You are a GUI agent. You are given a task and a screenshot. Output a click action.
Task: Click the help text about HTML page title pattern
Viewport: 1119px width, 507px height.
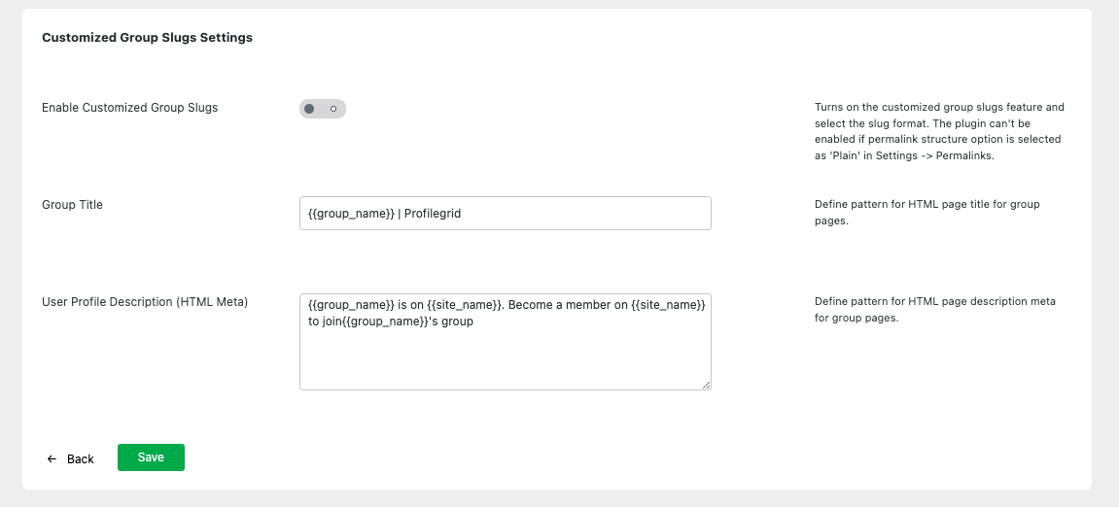932,213
